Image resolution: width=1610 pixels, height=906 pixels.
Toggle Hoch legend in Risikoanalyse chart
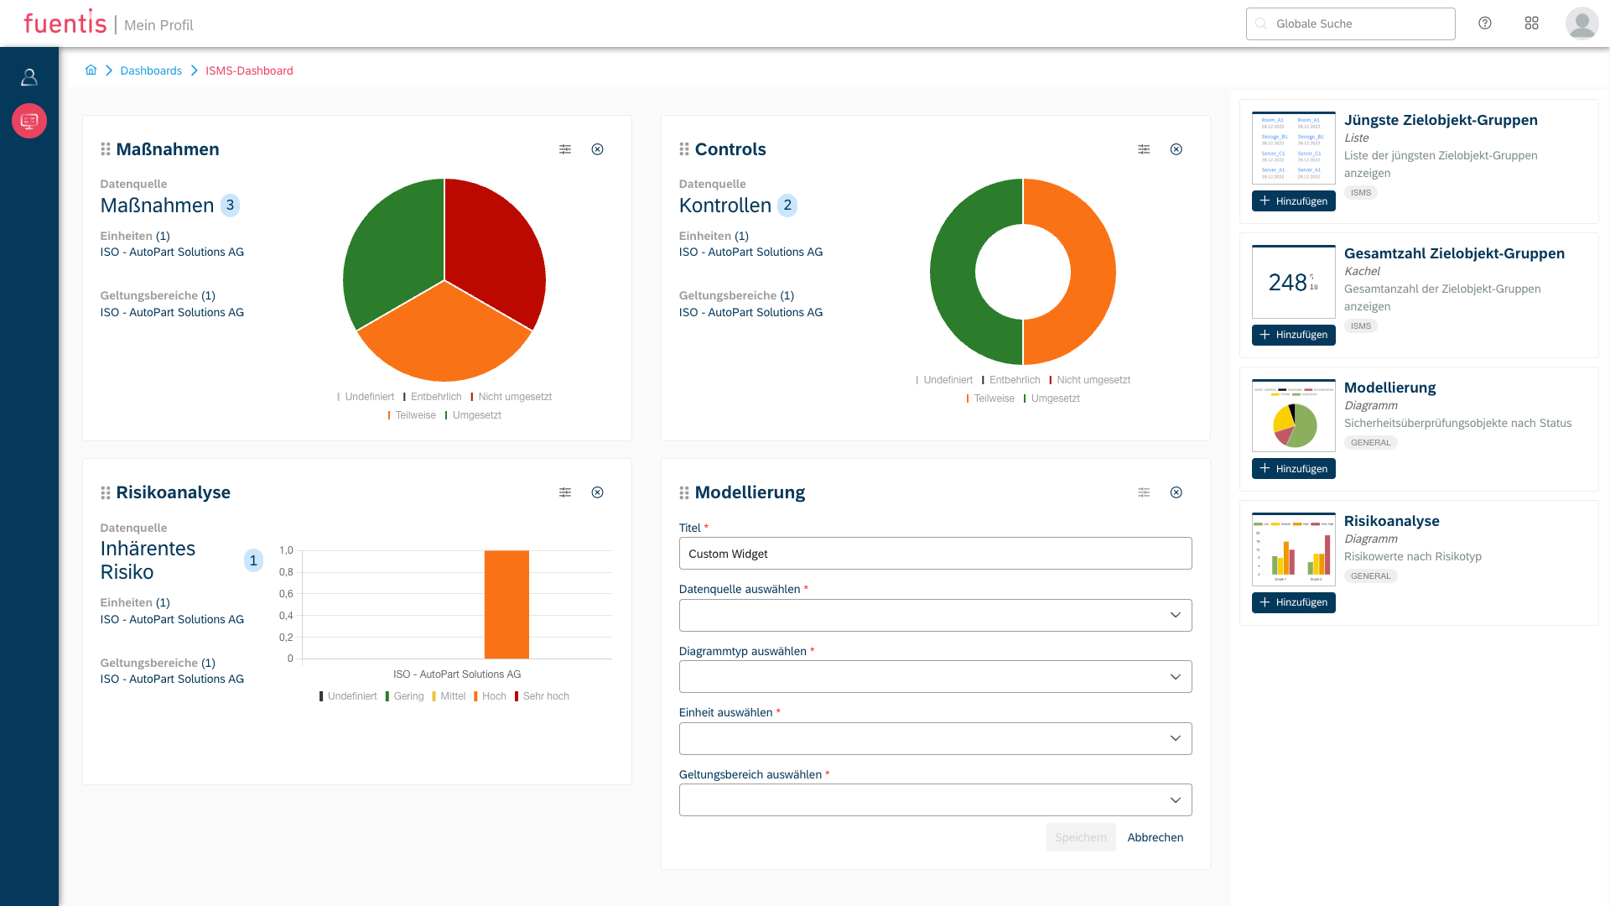coord(493,696)
